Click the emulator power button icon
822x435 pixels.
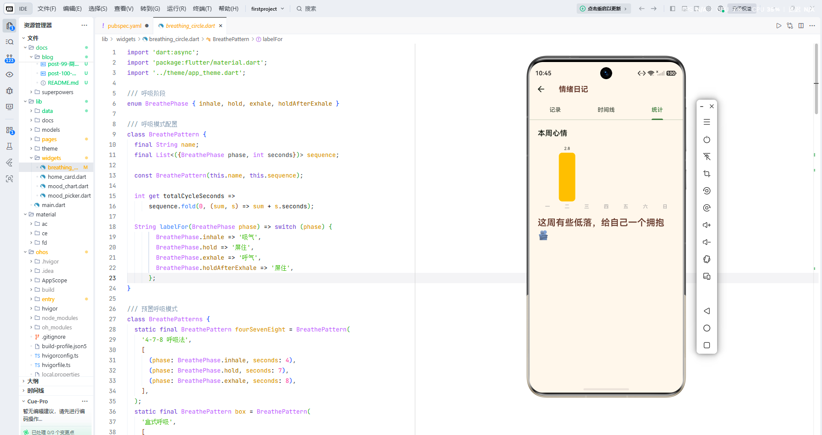point(707,139)
